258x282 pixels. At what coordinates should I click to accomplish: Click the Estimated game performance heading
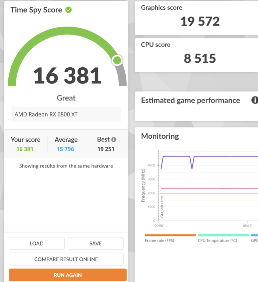pos(190,100)
